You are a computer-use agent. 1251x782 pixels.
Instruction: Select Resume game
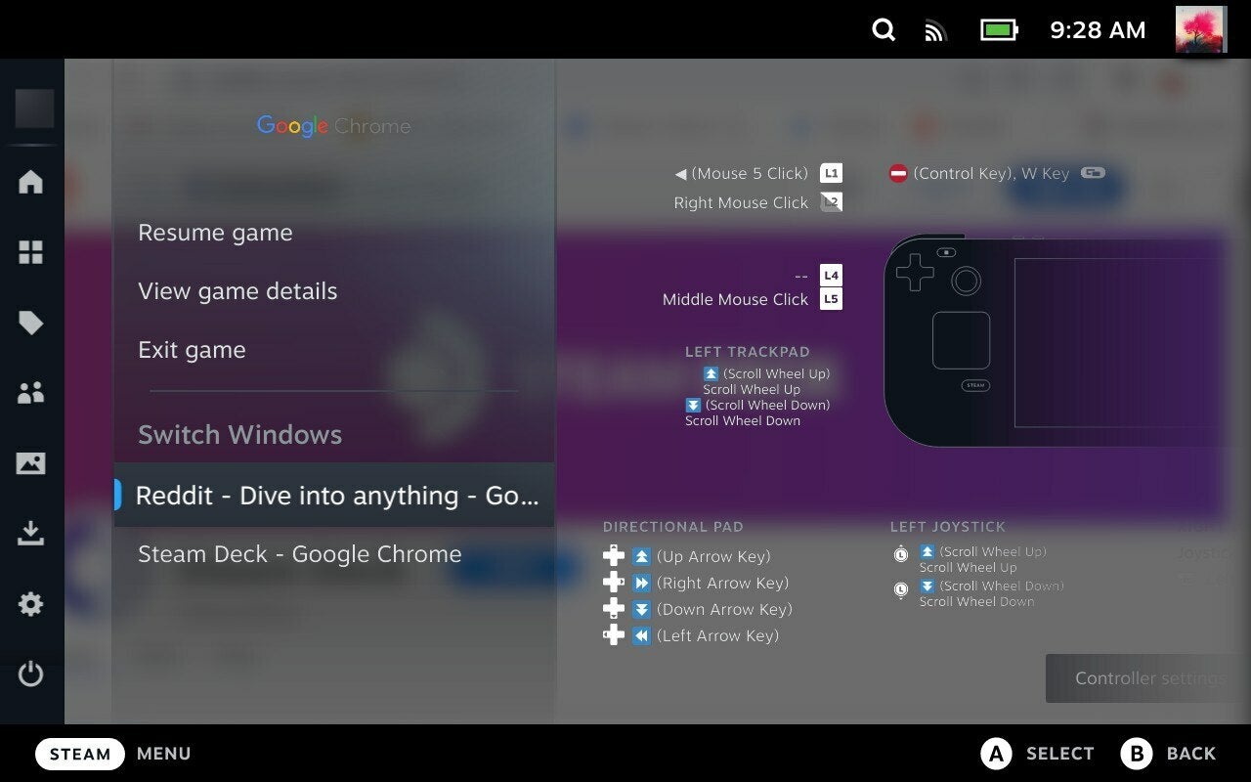tap(215, 233)
